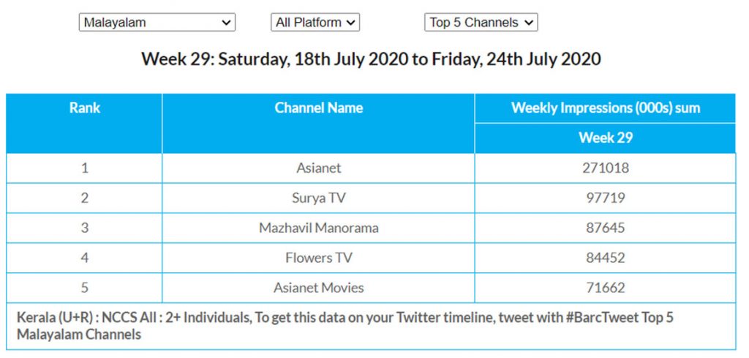The height and width of the screenshot is (358, 749).
Task: Select the Asianet channel cell
Action: pyautogui.click(x=318, y=168)
